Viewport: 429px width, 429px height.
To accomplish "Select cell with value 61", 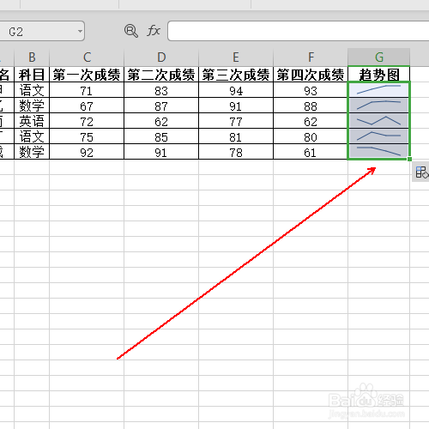I will [311, 152].
